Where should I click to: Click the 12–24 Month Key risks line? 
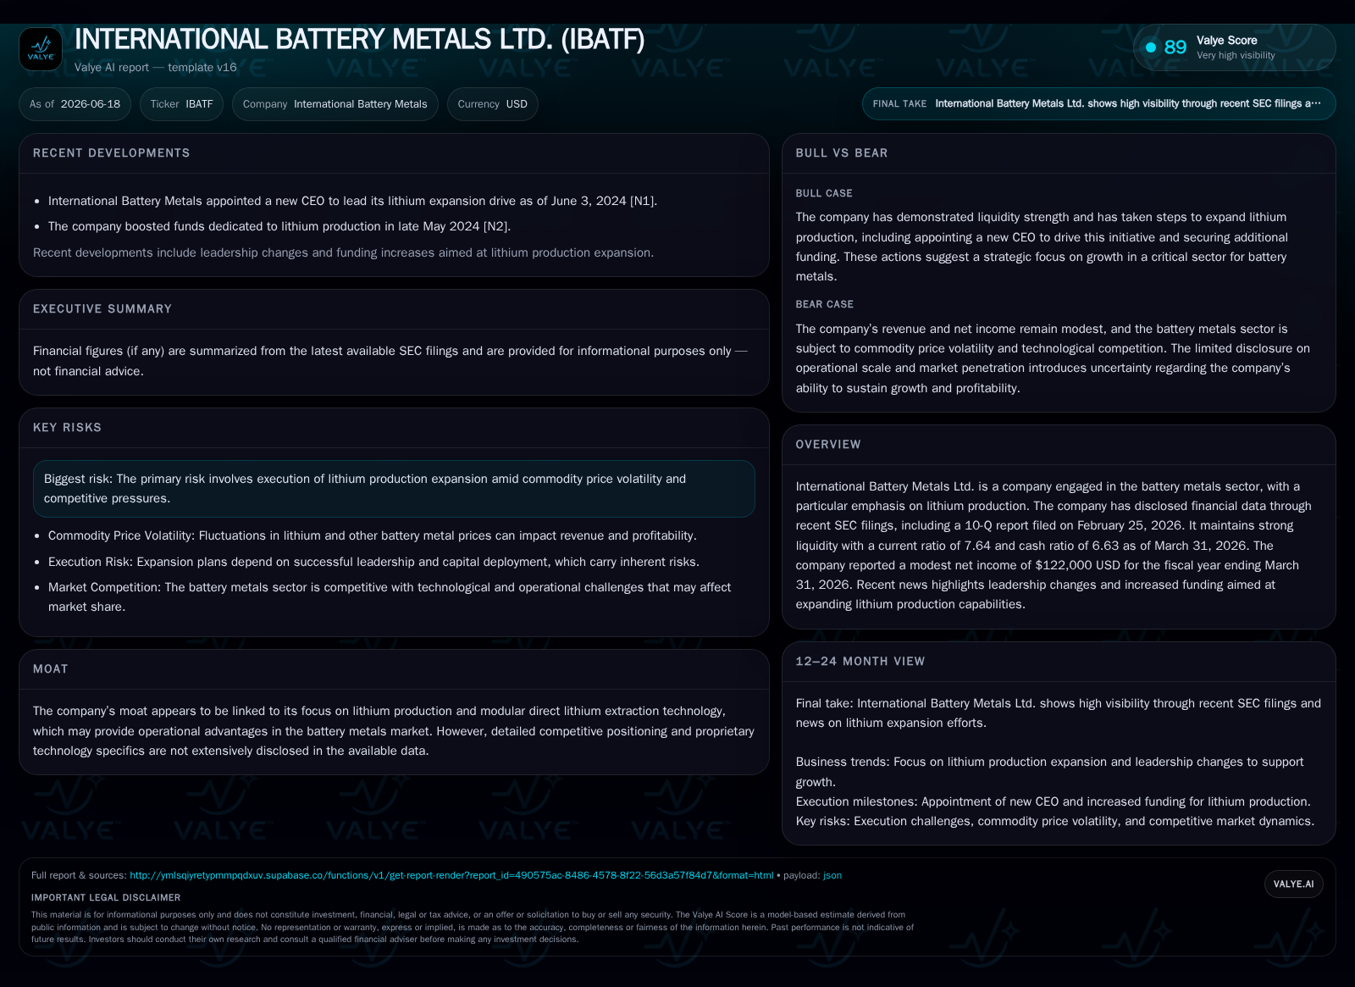click(1055, 821)
